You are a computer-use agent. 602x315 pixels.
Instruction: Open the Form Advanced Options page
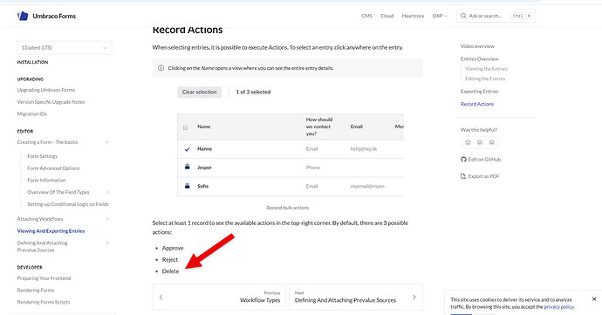pos(53,168)
